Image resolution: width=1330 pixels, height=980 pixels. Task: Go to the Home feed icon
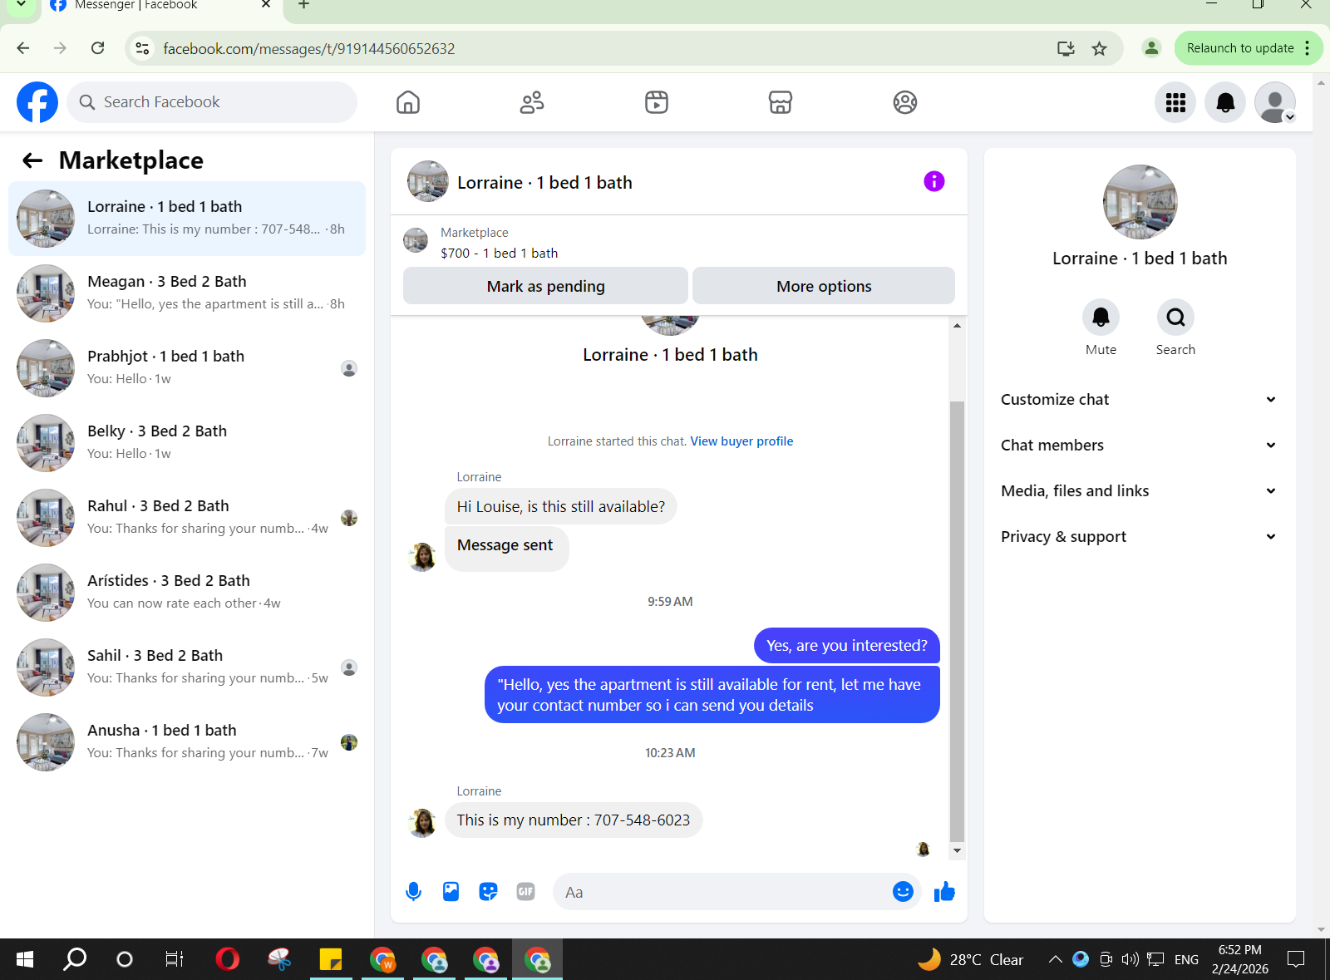tap(408, 102)
